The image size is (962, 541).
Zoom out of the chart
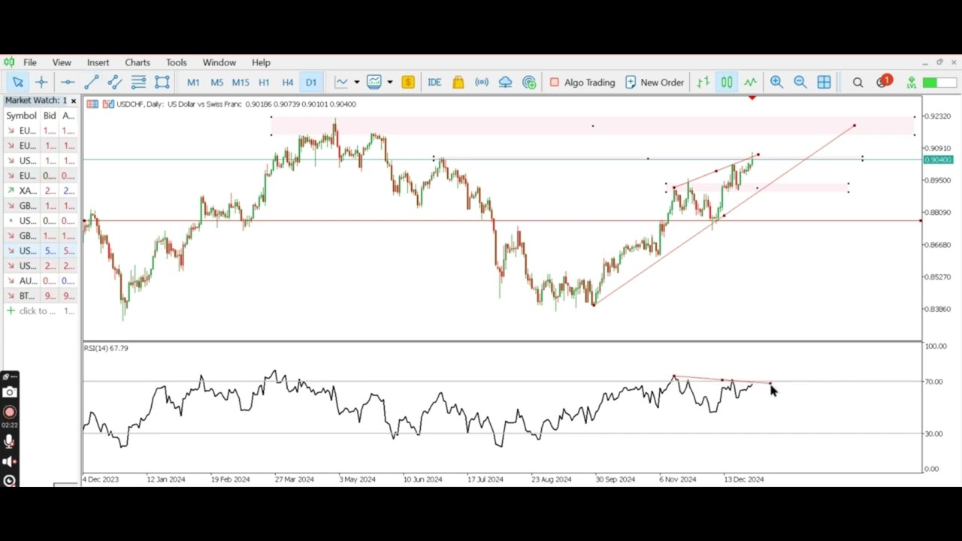[x=800, y=83]
